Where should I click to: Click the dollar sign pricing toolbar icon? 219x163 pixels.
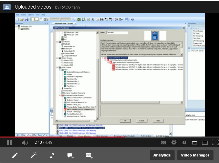coord(46,19)
